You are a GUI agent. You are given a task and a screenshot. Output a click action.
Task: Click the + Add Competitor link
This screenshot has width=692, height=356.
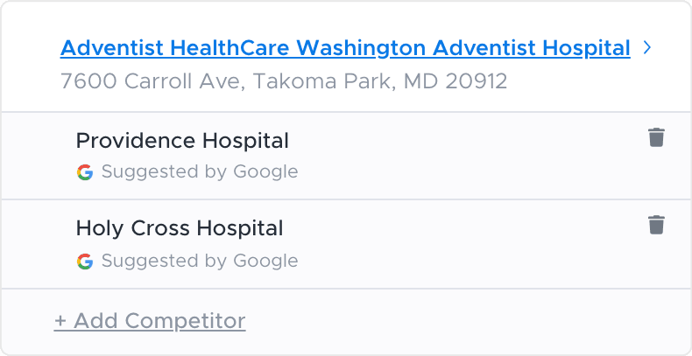coord(150,321)
